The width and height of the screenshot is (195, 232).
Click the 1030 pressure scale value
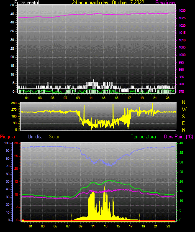(182, 10)
